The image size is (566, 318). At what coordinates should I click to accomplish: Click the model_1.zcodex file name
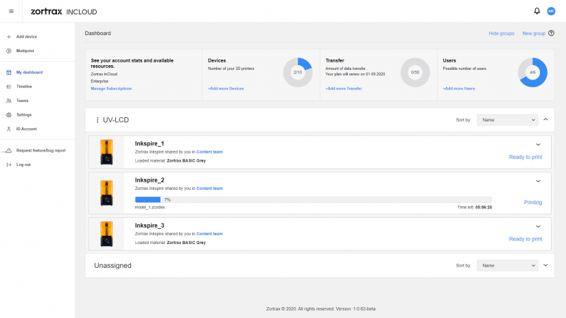150,207
